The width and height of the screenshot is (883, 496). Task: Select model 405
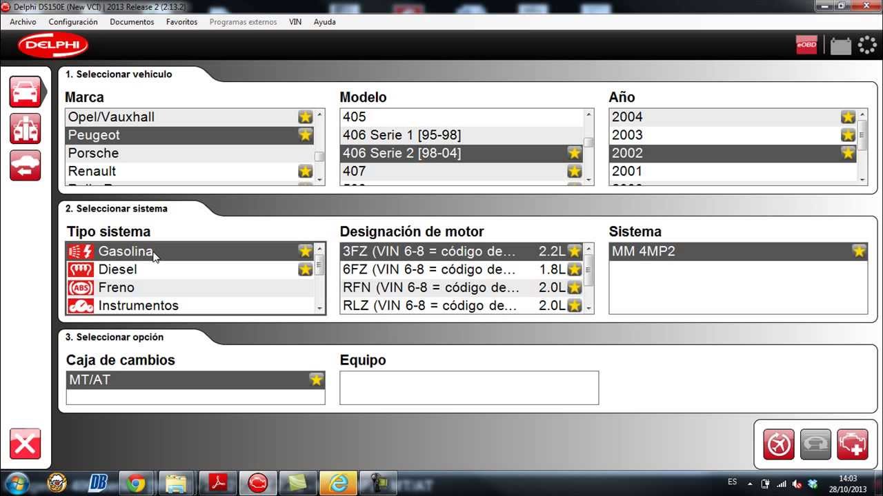pos(462,117)
